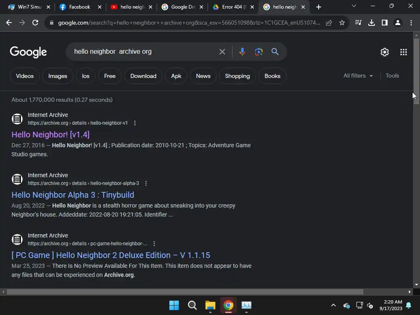420x315 pixels.
Task: Open taskbar search
Action: [192, 305]
